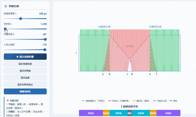
Task: Click point label f under the glass block
Action: (x=156, y=74)
